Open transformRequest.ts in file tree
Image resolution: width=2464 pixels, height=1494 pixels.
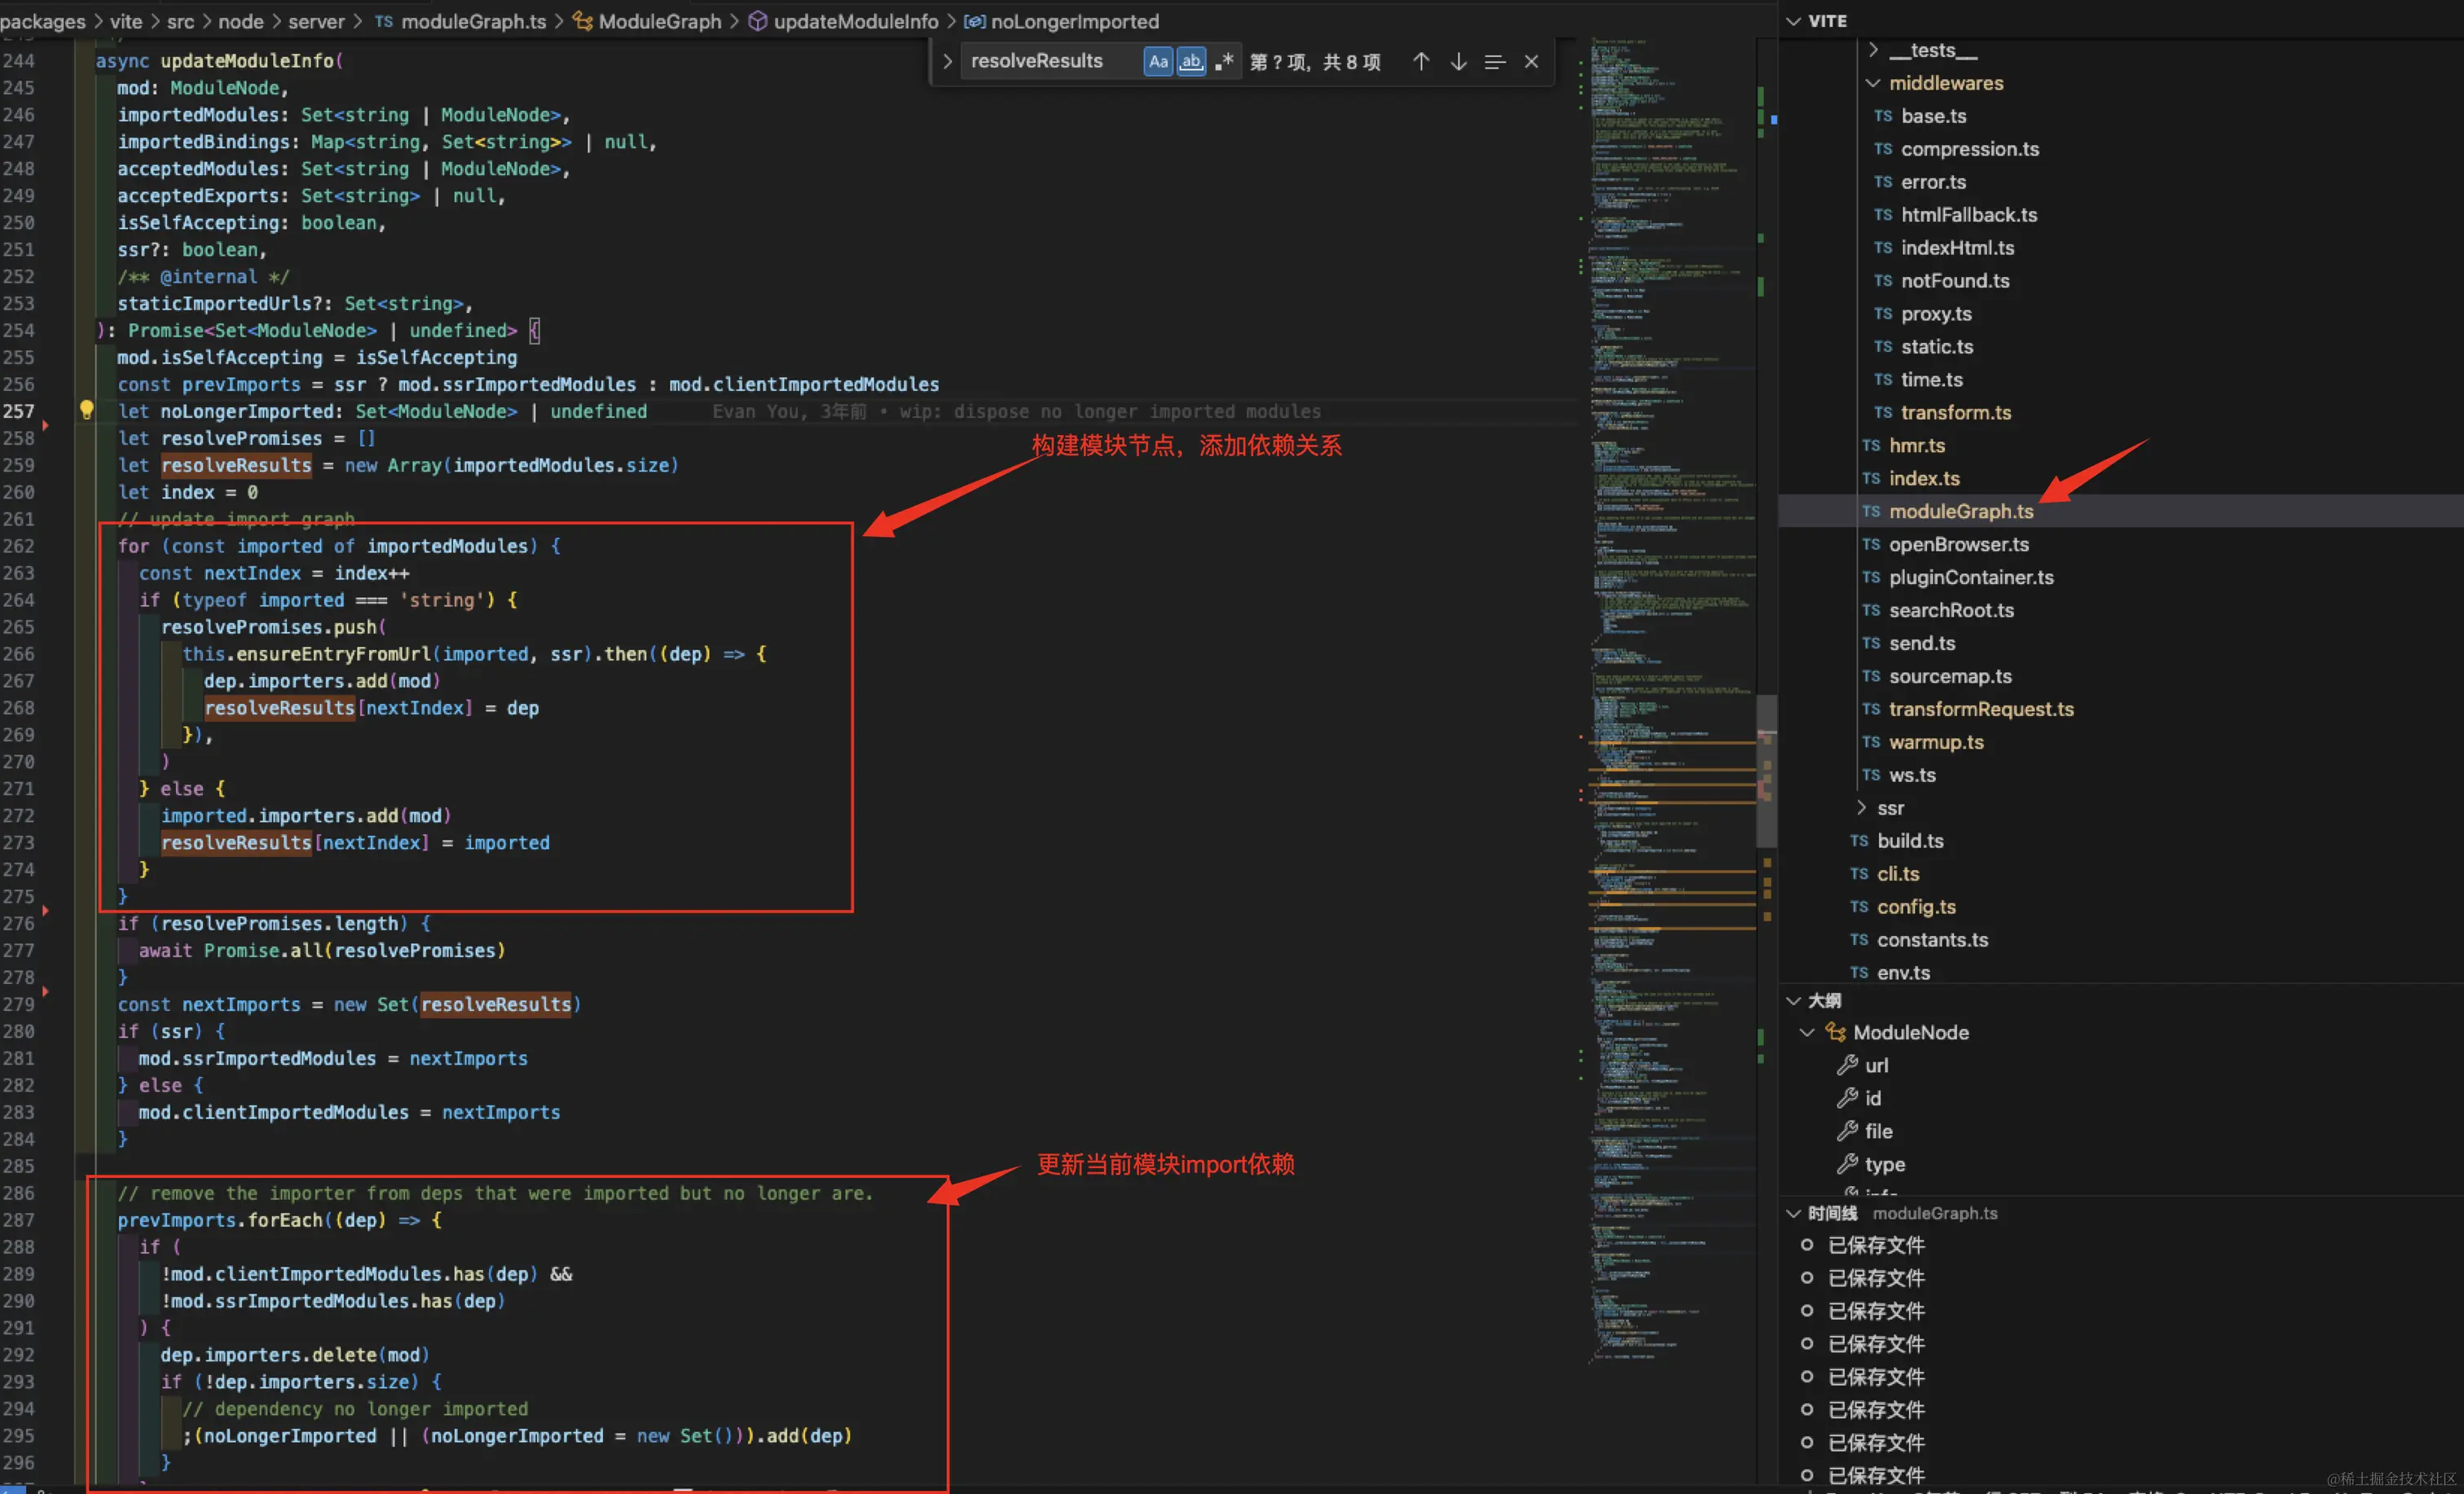coord(1980,709)
